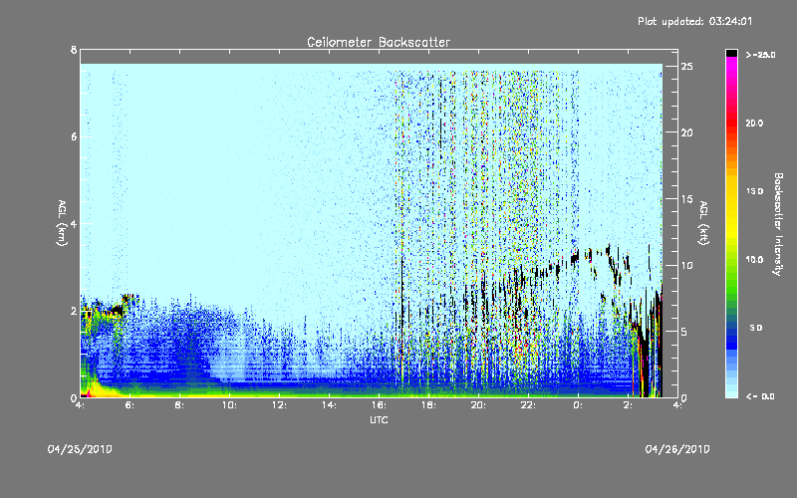
Task: Click the 10.0 colorbar label
Action: tap(755, 259)
